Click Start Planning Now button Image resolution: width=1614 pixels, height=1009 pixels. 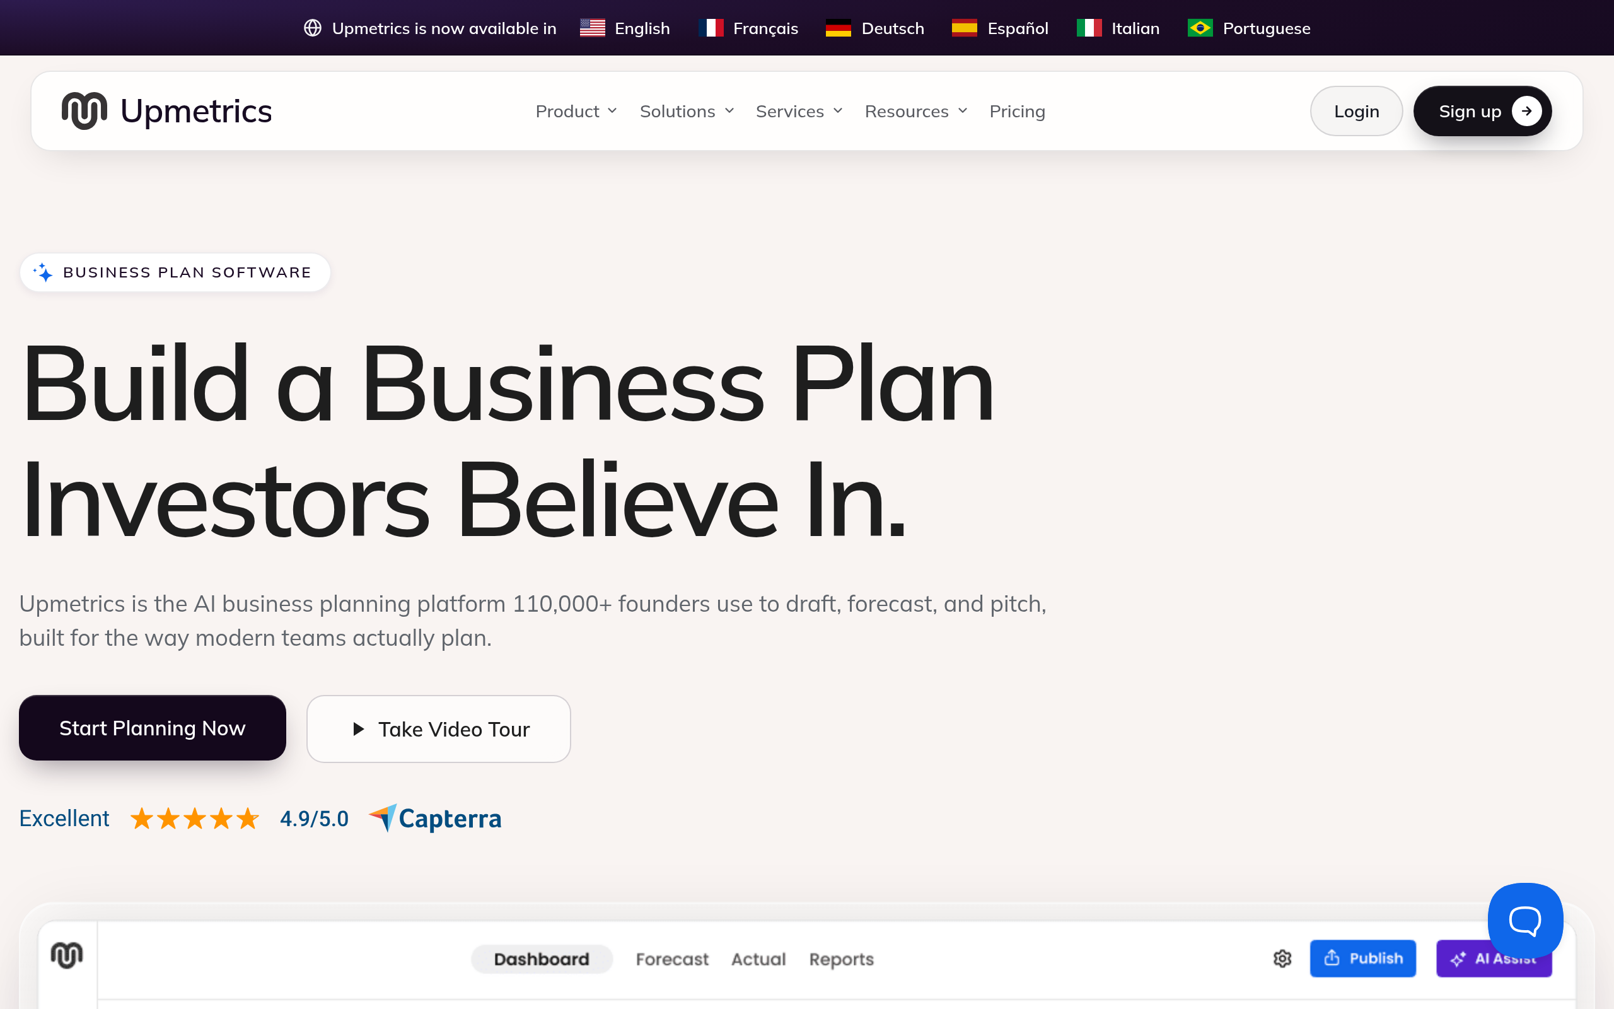(x=152, y=727)
